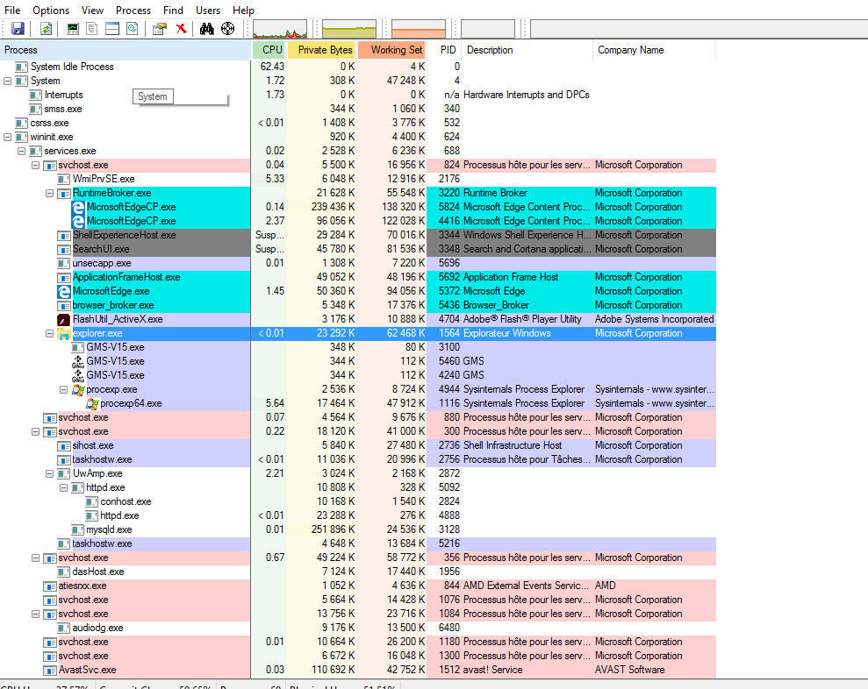Sort by the PID column header
Viewport: 868px width, 689px height.
click(x=444, y=50)
